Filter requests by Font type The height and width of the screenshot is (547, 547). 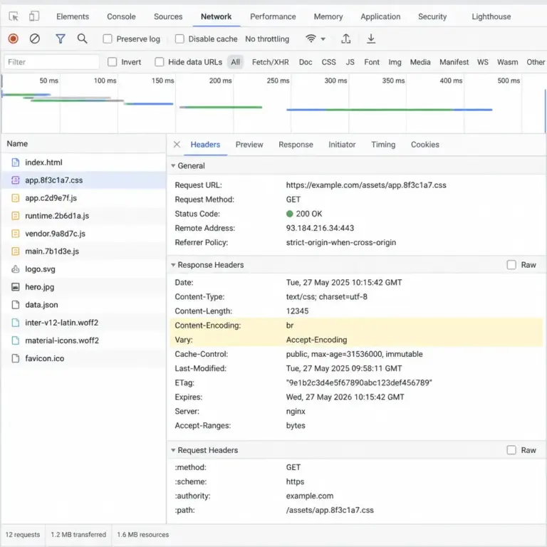coord(372,62)
